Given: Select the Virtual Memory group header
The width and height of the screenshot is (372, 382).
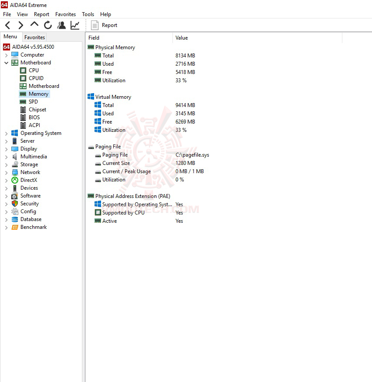Looking at the screenshot, I should coord(109,97).
